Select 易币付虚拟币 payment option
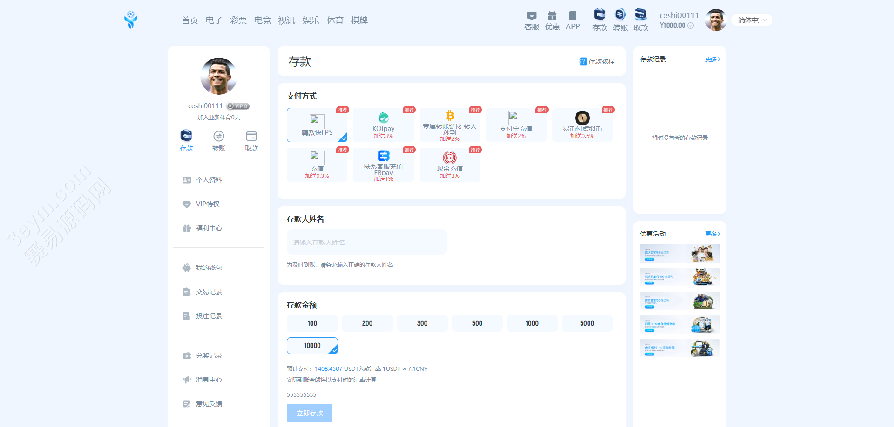Screen dimensions: 894x427 click(582, 125)
